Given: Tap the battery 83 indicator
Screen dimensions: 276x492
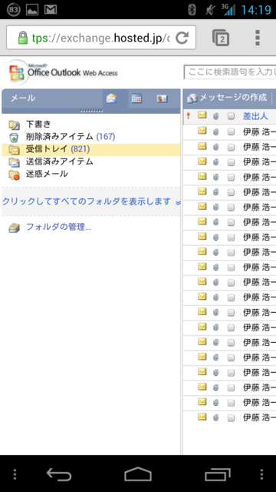Looking at the screenshot, I should click(x=14, y=10).
